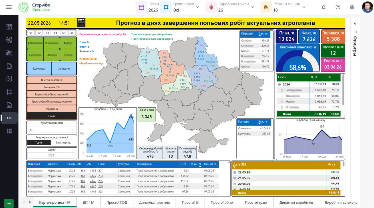Open documents icon in sidebar
The height and width of the screenshot is (208, 374).
[x=9, y=105]
